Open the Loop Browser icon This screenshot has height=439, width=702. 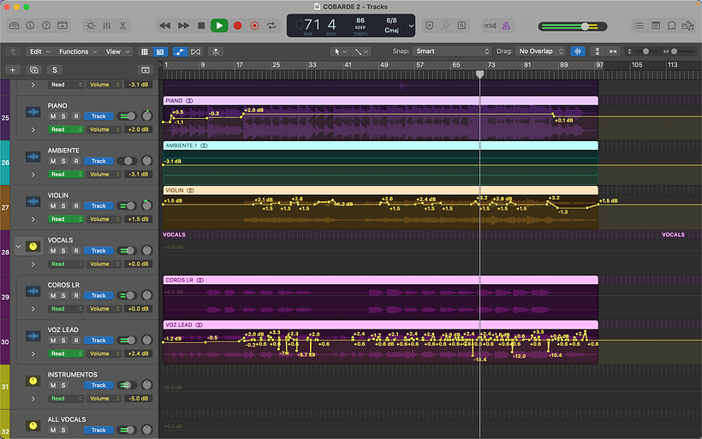pos(671,26)
